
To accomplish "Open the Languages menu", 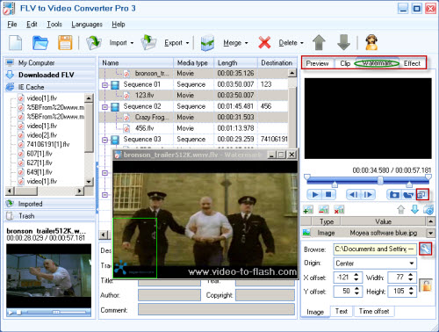I will pyautogui.click(x=87, y=25).
